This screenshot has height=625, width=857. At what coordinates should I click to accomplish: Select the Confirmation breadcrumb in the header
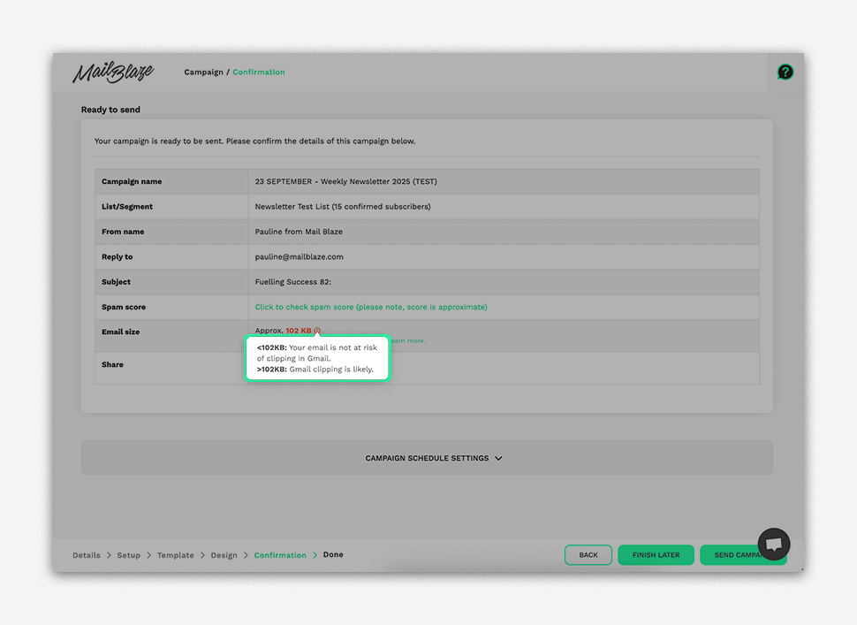[259, 72]
